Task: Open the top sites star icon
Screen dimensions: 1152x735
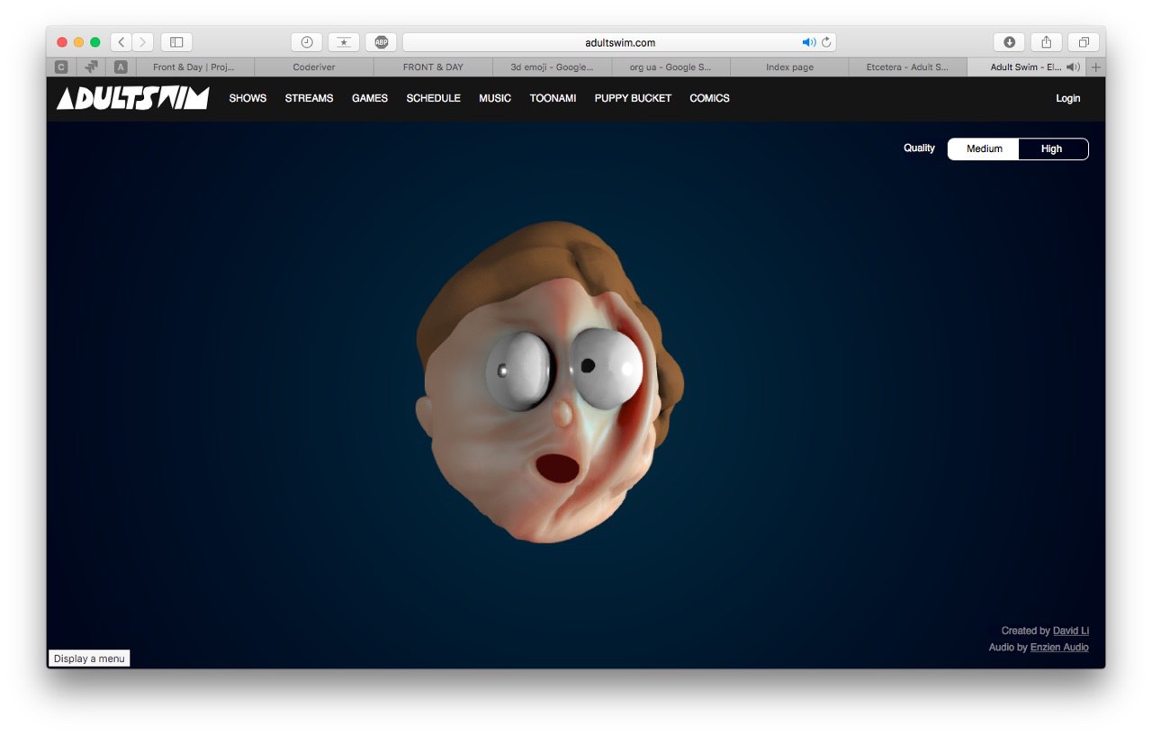Action: pyautogui.click(x=344, y=42)
